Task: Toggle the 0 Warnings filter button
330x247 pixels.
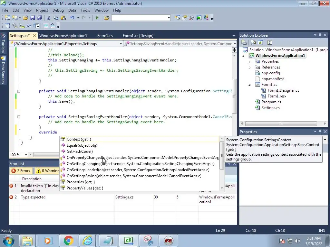Action: (47, 171)
